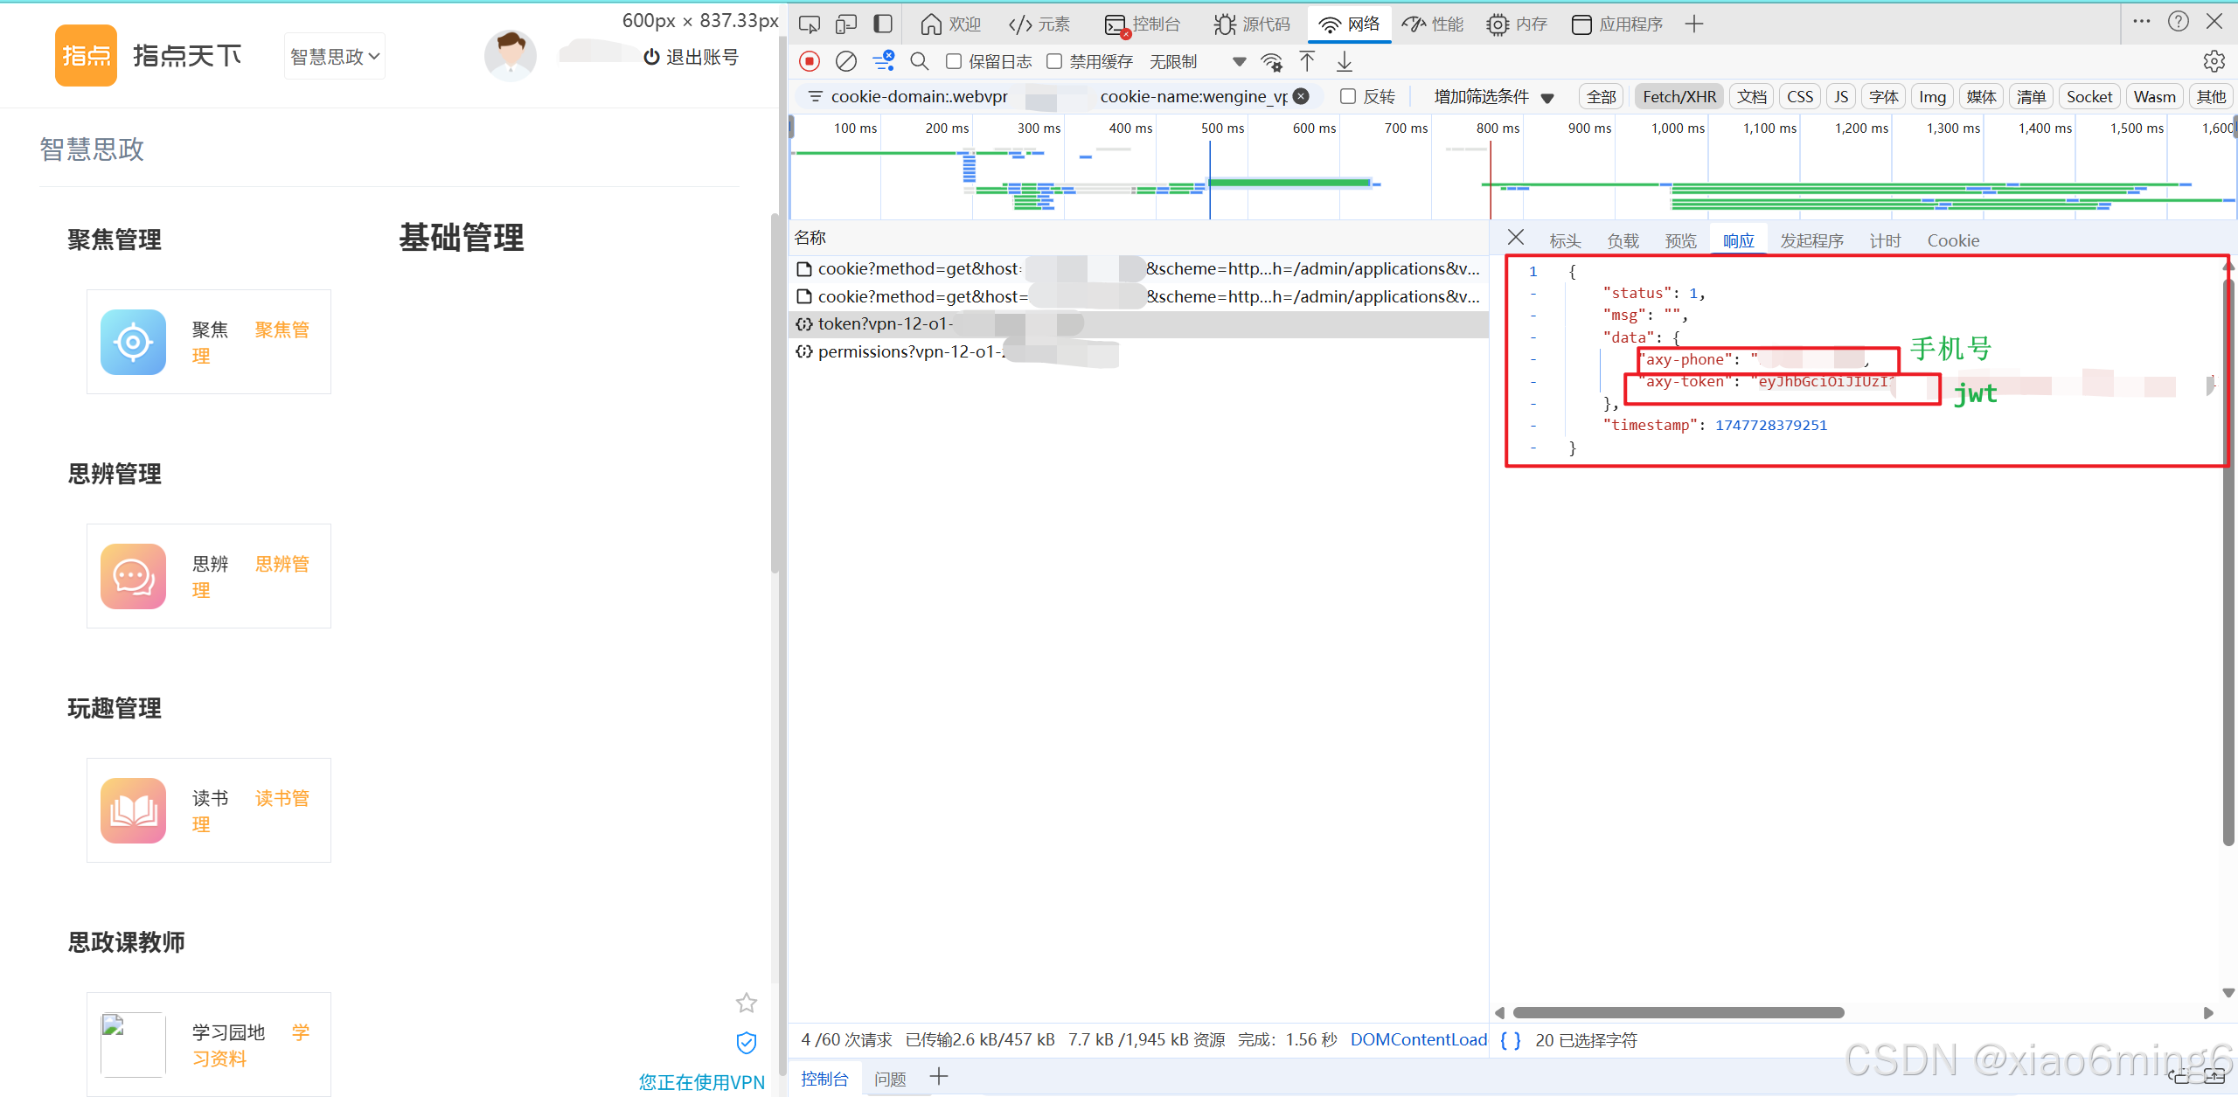Open the 读书管理 card

(x=209, y=810)
